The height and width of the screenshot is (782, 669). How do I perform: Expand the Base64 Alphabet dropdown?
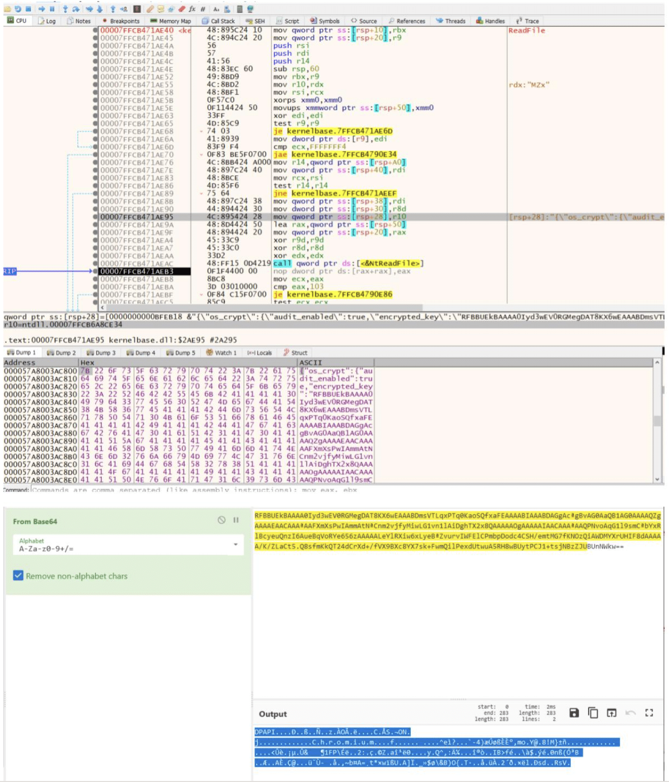[236, 544]
